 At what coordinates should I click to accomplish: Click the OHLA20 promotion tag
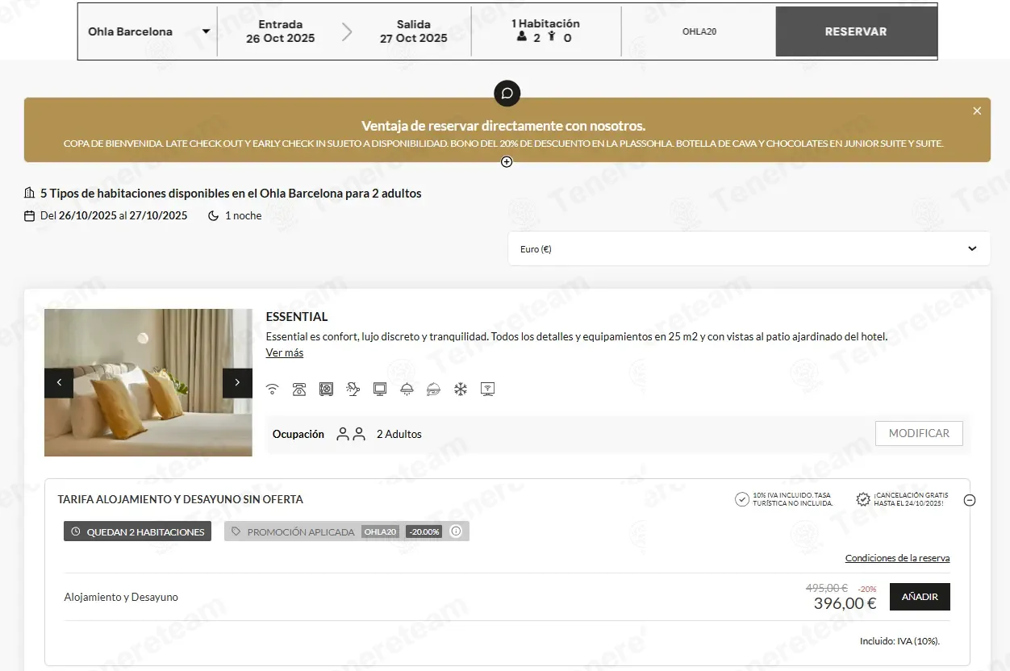click(380, 531)
